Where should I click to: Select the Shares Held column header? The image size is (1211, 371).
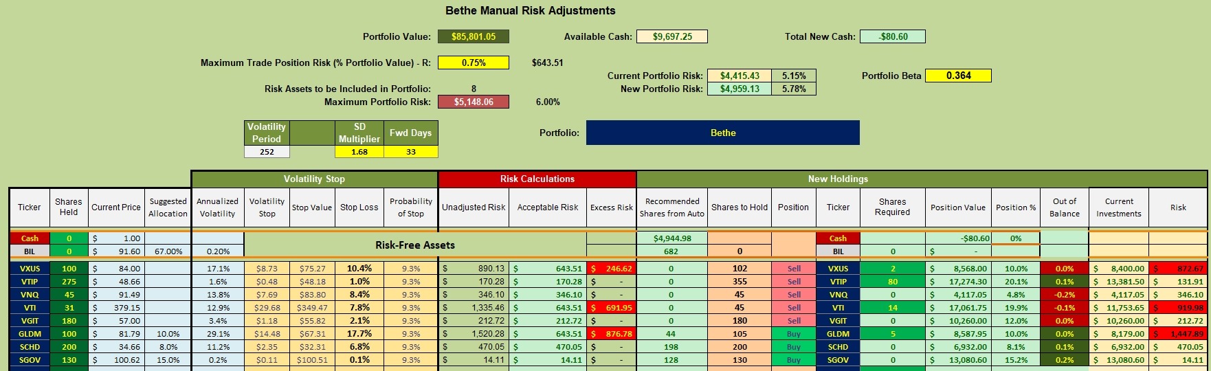pos(69,207)
